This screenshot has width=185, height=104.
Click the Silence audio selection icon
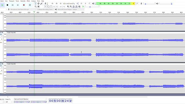tap(57, 6)
